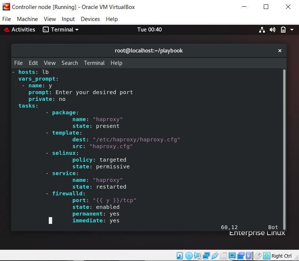Click the audio status icon in VirtualBox bar
Image resolution: width=299 pixels, height=261 pixels.
click(198, 256)
